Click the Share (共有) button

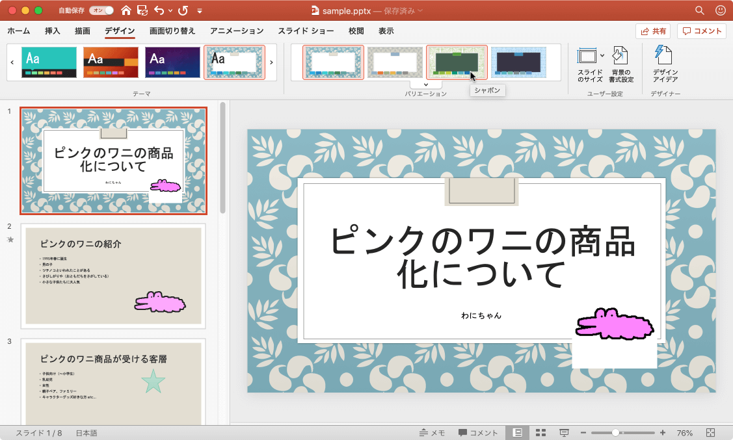653,31
